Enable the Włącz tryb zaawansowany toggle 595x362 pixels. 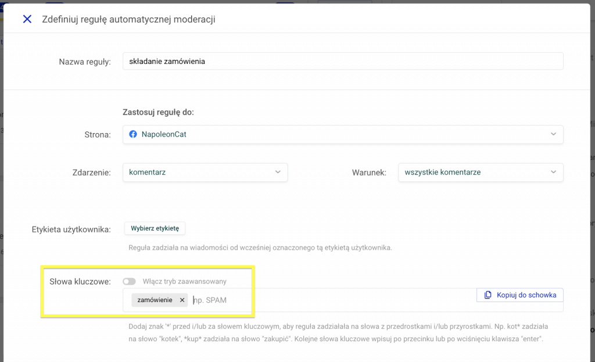pyautogui.click(x=129, y=281)
